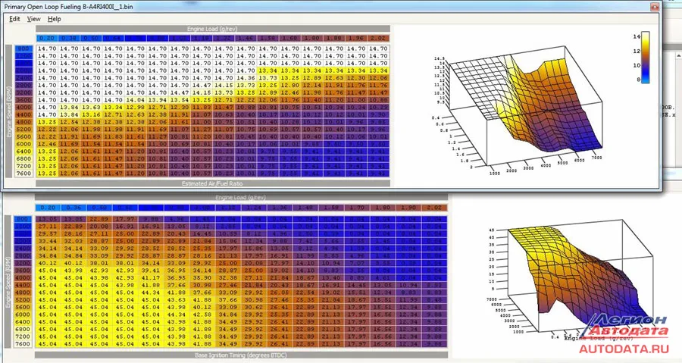This screenshot has height=363, width=682.
Task: Click the Base Ignition Timing (degrees BTDC) label
Action: [x=241, y=355]
